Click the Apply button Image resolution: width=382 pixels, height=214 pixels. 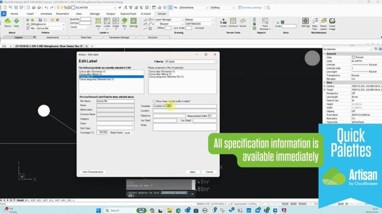(x=192, y=172)
